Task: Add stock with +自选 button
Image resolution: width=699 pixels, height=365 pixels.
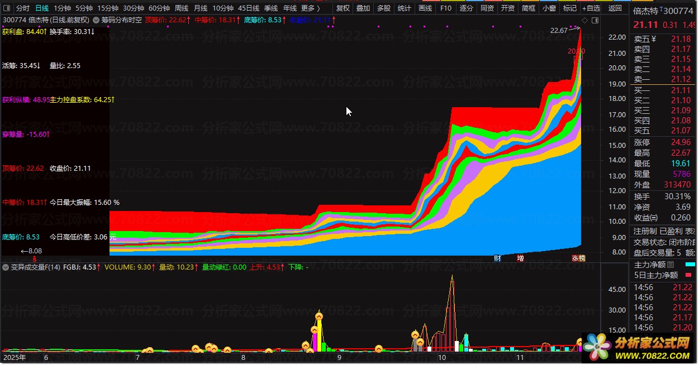Action: point(591,8)
